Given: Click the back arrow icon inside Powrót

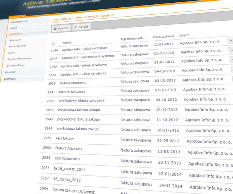Looking at the screenshot, I should pos(55,29).
